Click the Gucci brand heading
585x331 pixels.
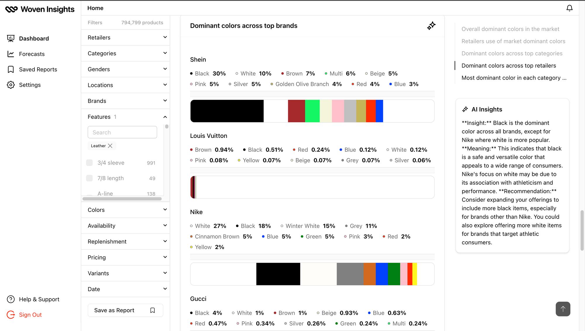(x=198, y=299)
